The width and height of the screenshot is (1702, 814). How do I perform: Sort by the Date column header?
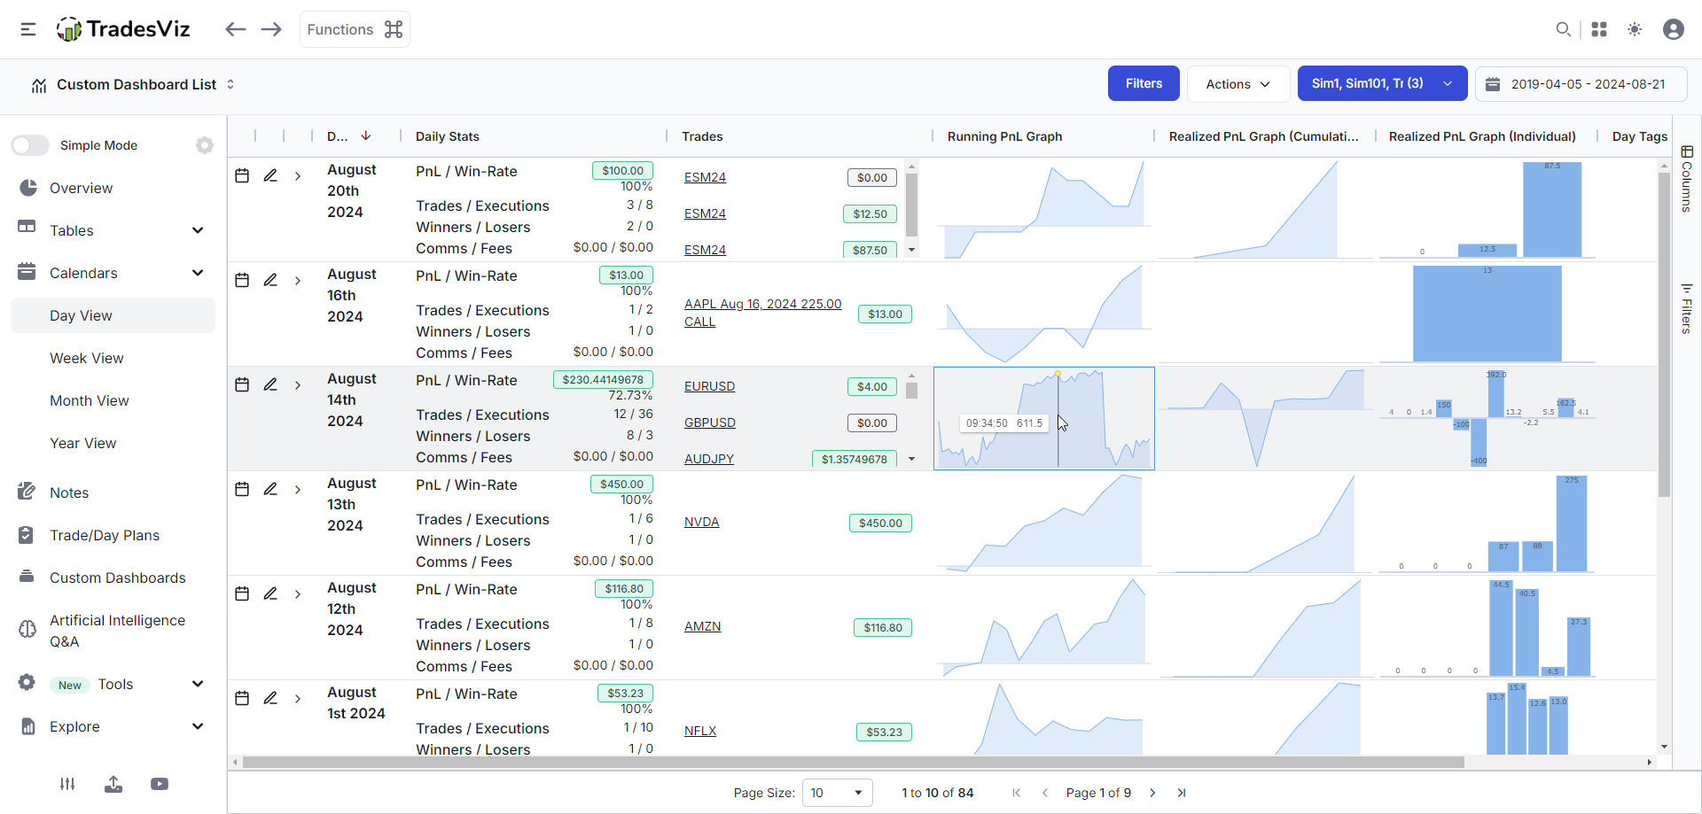[349, 136]
